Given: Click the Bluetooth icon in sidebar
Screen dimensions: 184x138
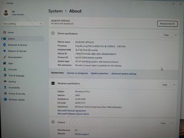Looking at the screenshot, I should point(4,45).
